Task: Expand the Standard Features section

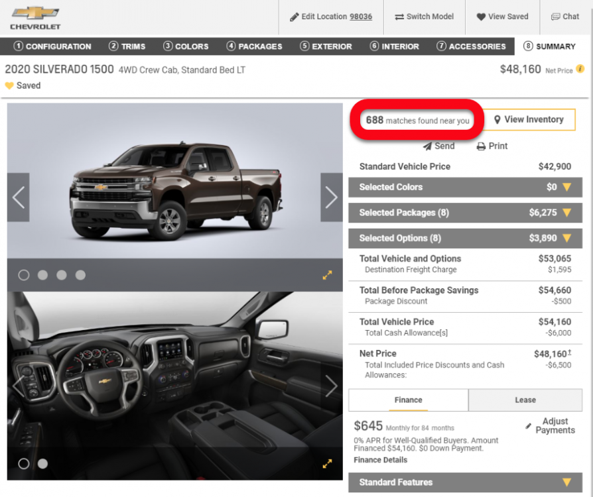Action: [x=465, y=482]
